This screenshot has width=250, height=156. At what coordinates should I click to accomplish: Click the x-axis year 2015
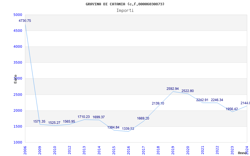(x=114, y=150)
